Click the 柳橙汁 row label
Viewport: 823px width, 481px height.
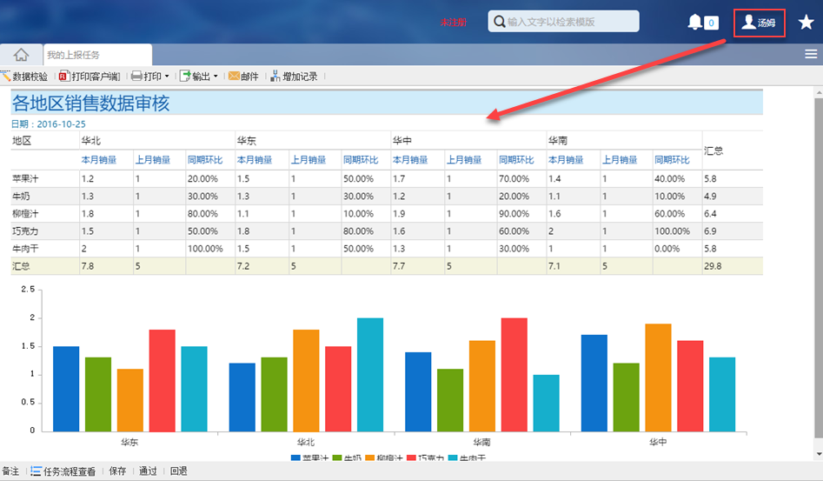point(25,213)
